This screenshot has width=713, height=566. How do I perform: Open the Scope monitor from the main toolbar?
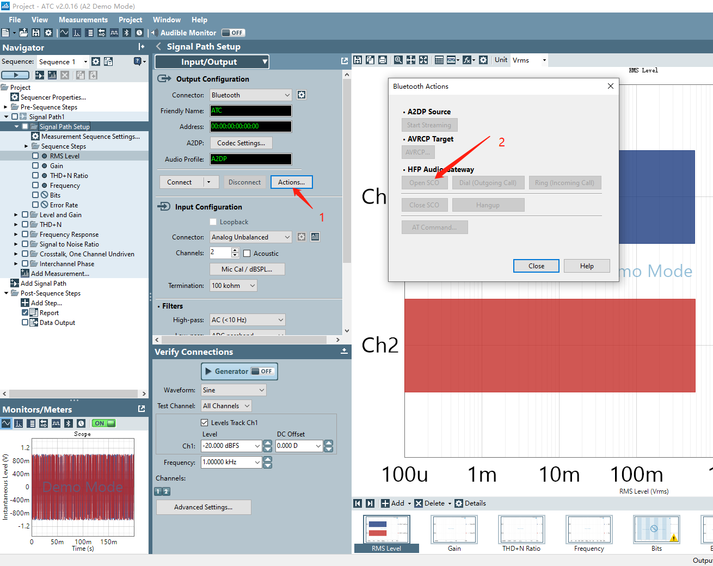(65, 33)
